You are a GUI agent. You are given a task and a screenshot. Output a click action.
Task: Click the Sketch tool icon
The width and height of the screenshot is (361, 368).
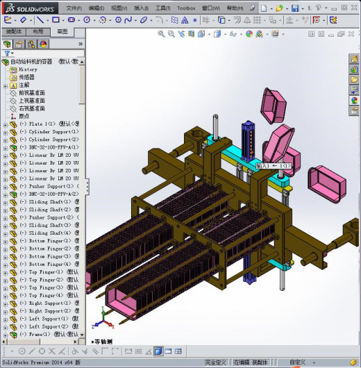(x=8, y=20)
